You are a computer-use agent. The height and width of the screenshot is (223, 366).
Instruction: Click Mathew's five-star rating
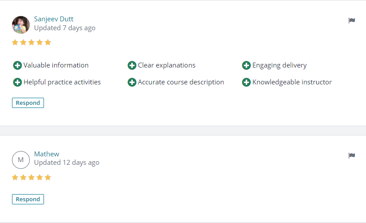pos(32,177)
